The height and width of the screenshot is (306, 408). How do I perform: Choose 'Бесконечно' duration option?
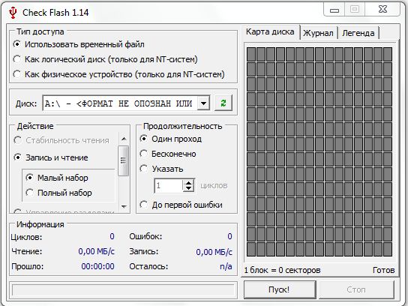pos(168,154)
